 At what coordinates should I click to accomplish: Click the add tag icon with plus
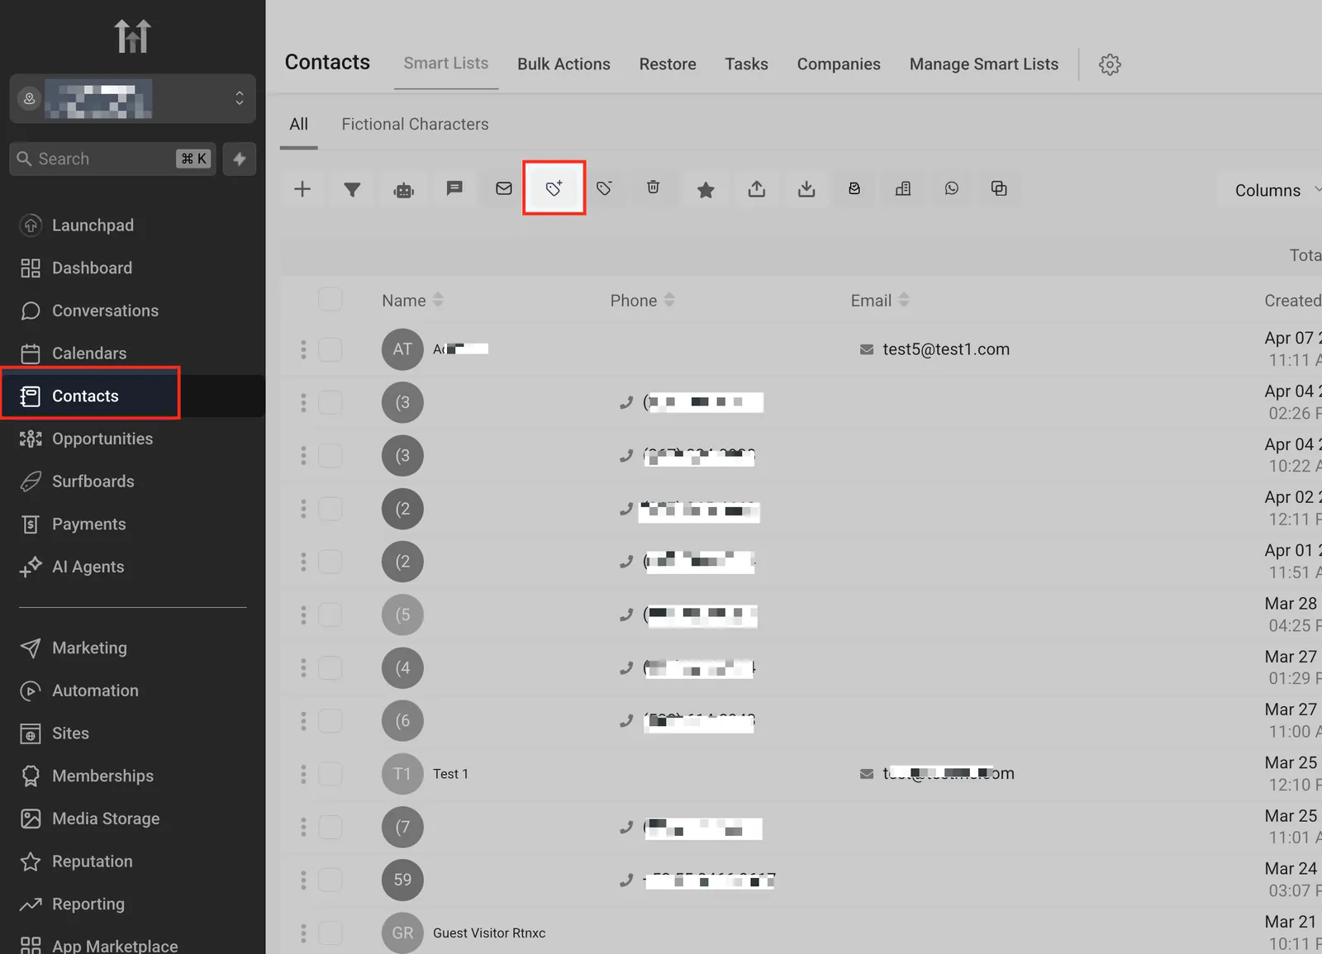(x=554, y=189)
